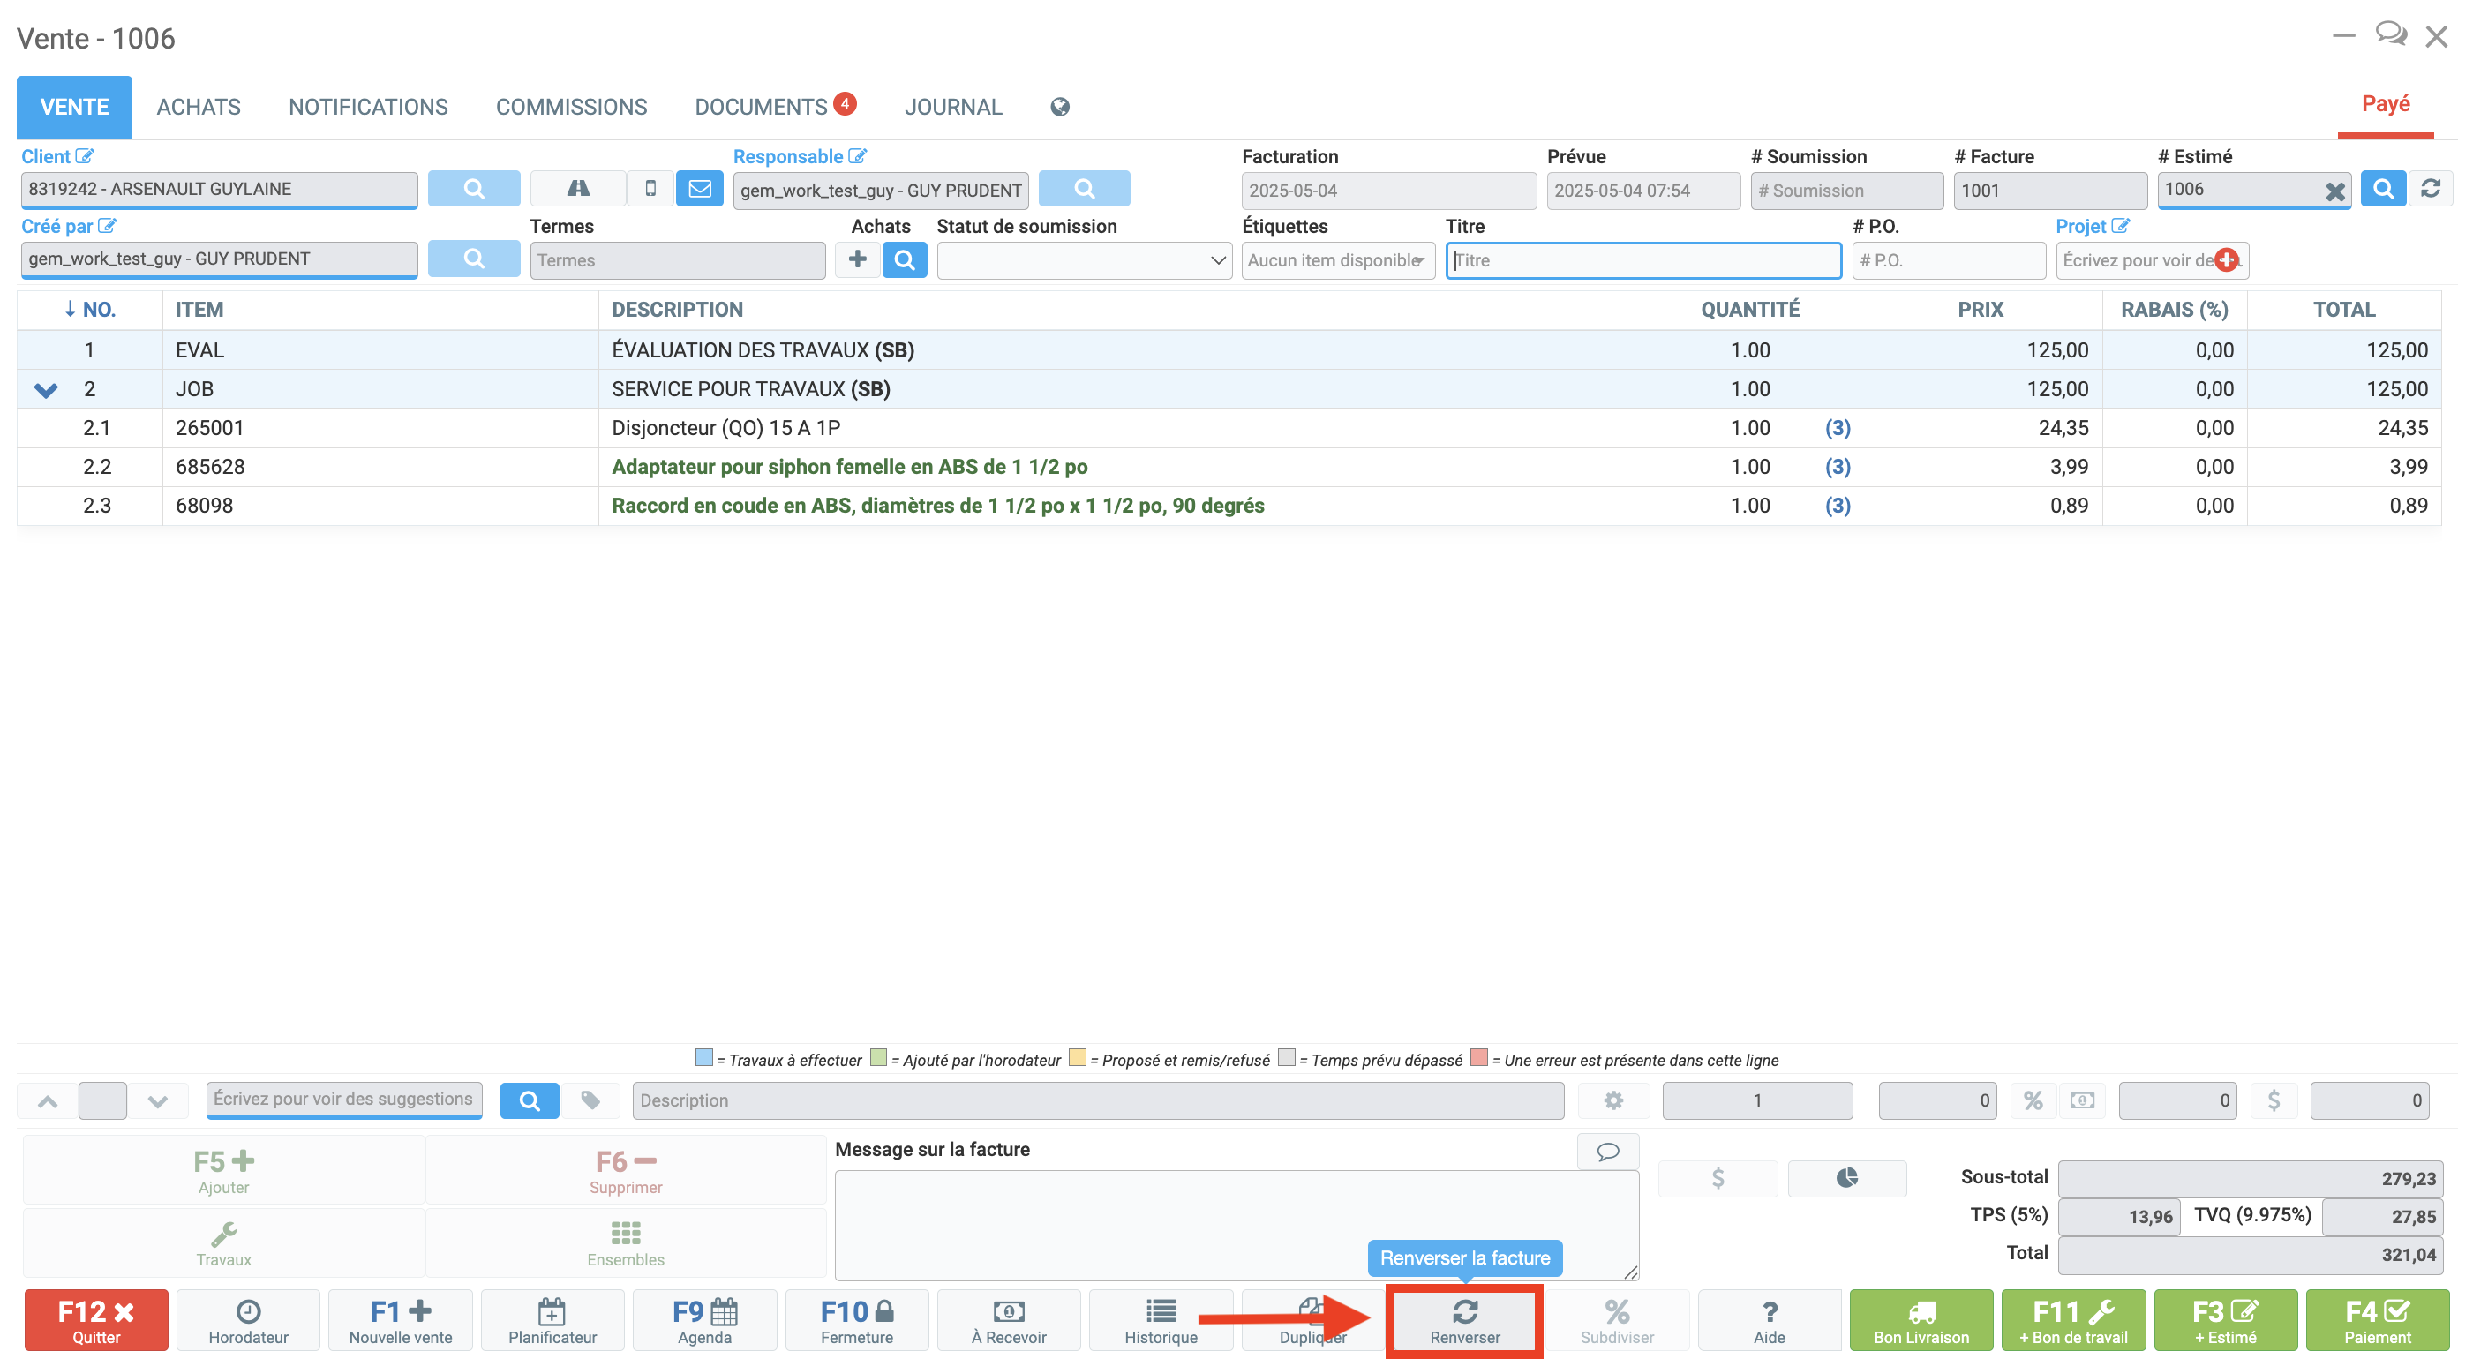Click the F4 Paiement button
The width and height of the screenshot is (2473, 1366).
point(2376,1321)
